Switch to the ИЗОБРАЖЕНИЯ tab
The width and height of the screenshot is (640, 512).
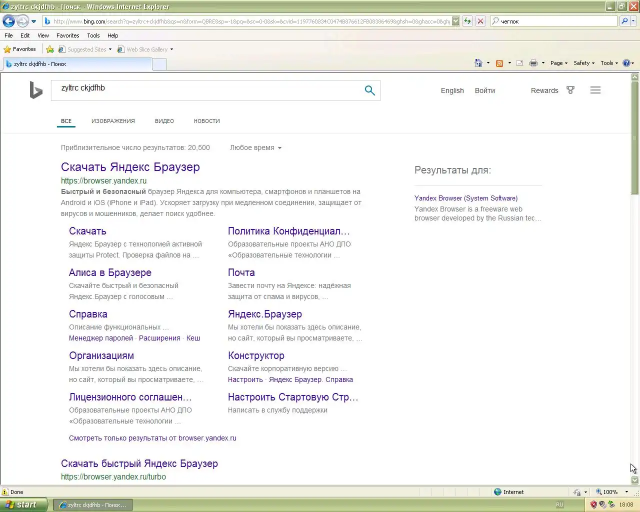113,121
